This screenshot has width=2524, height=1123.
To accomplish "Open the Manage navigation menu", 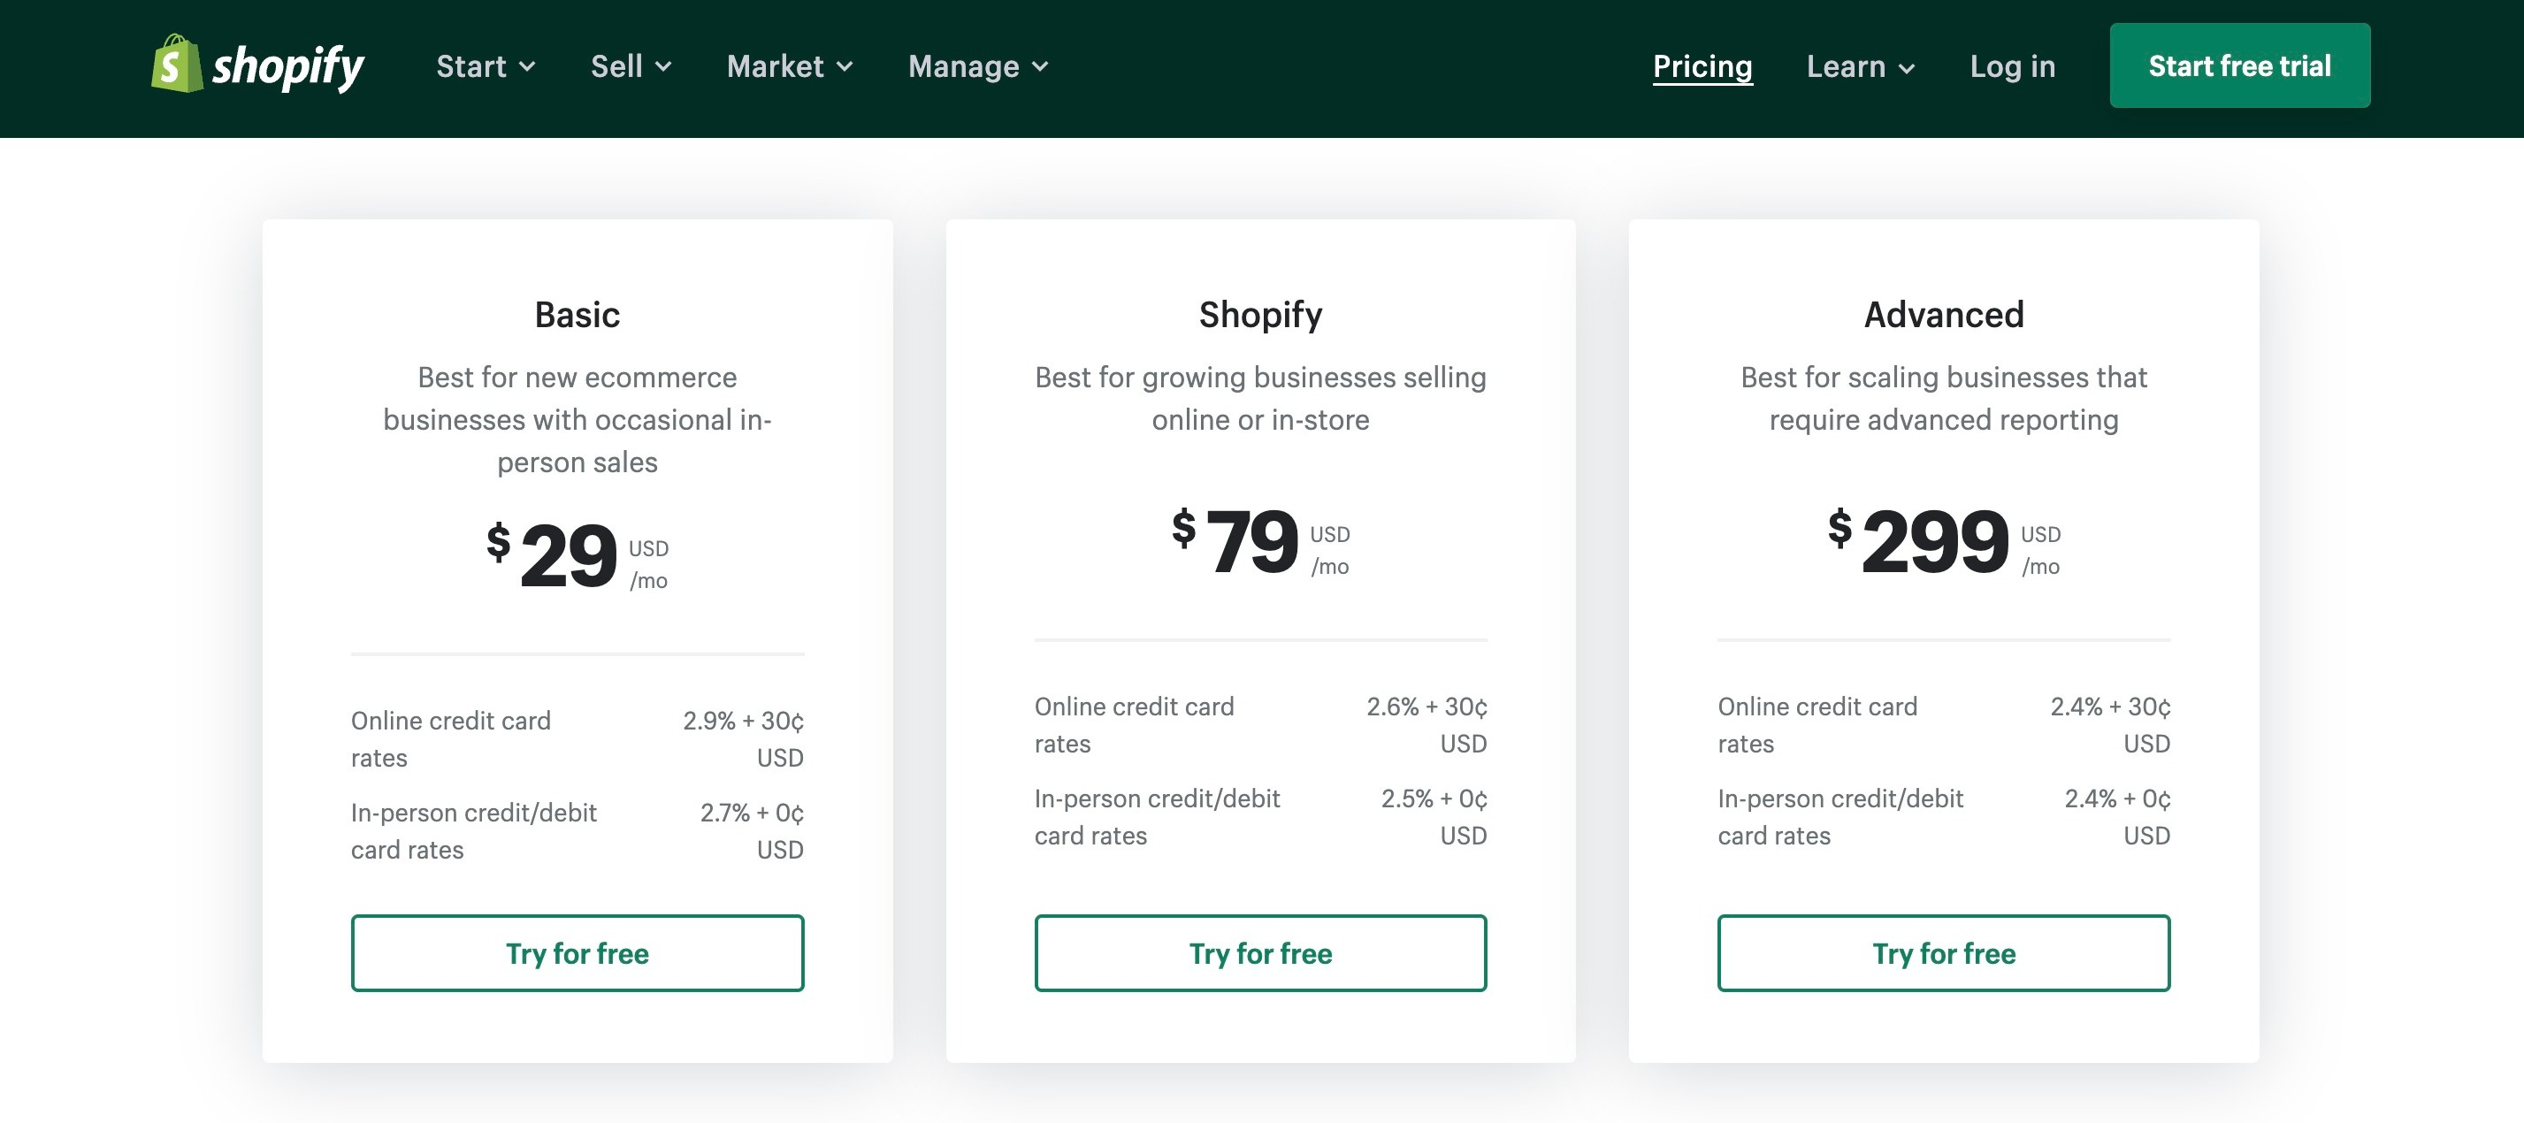I will click(x=978, y=66).
